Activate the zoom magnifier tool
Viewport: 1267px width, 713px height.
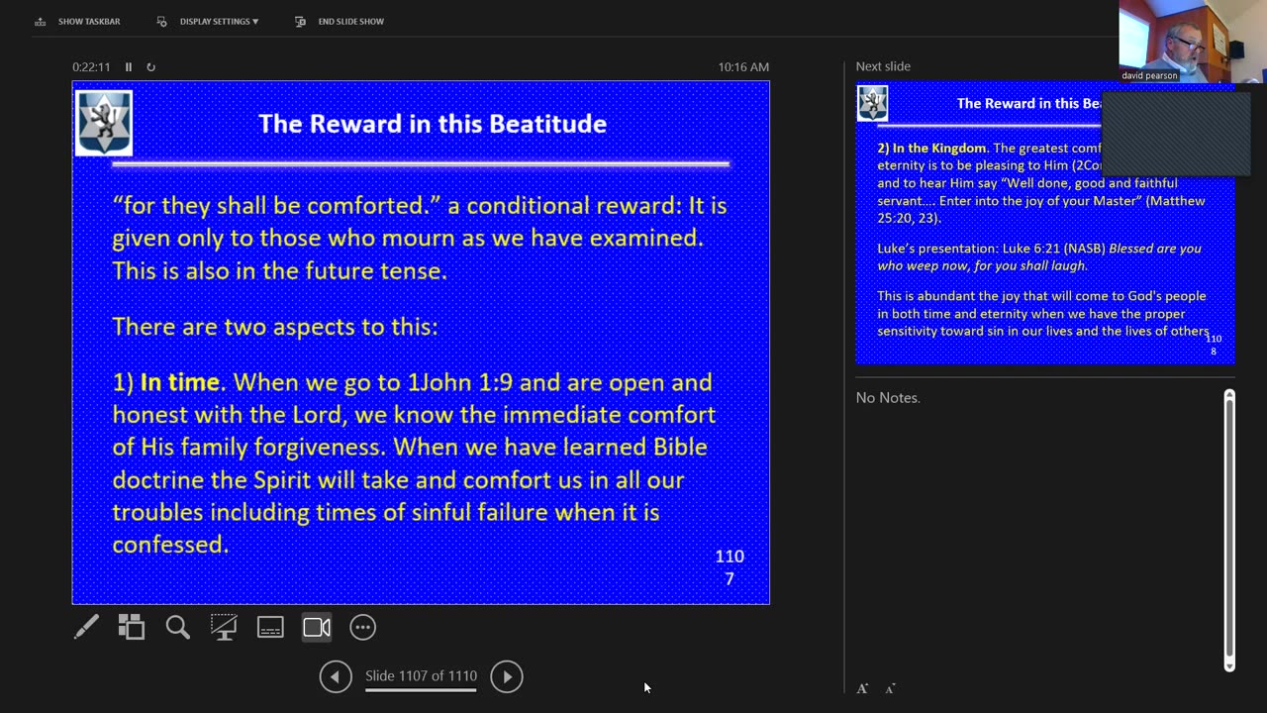click(x=178, y=627)
